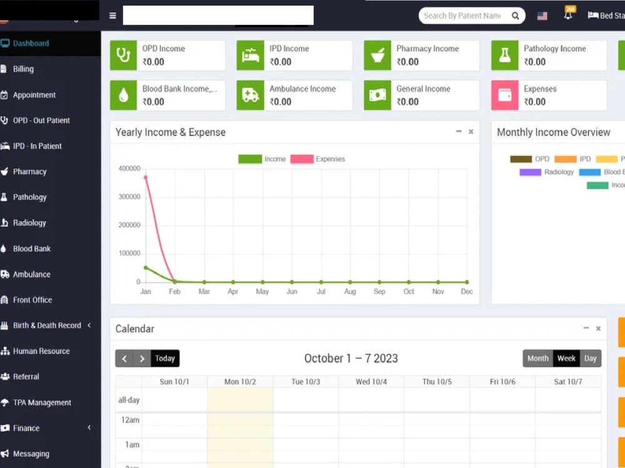Focus the Search By Patient Name field
The image size is (625, 468).
462,16
